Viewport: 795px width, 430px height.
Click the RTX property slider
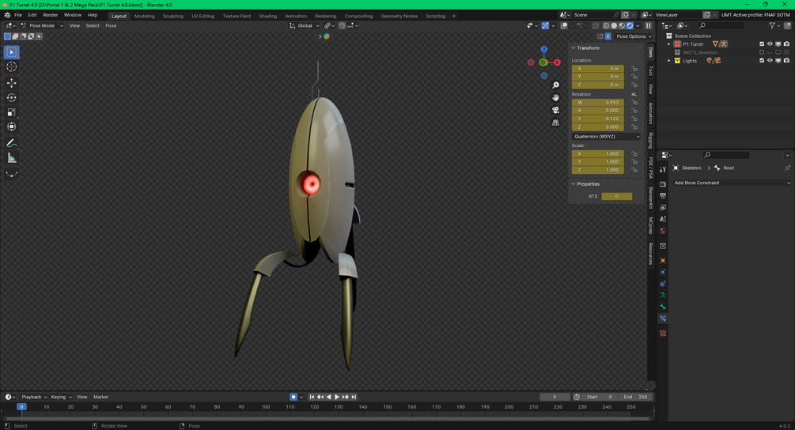coord(616,196)
